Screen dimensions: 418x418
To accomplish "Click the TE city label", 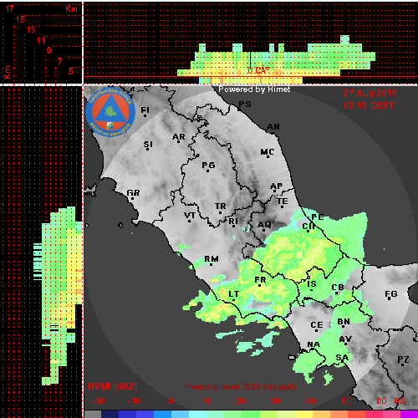I will click(x=283, y=201).
